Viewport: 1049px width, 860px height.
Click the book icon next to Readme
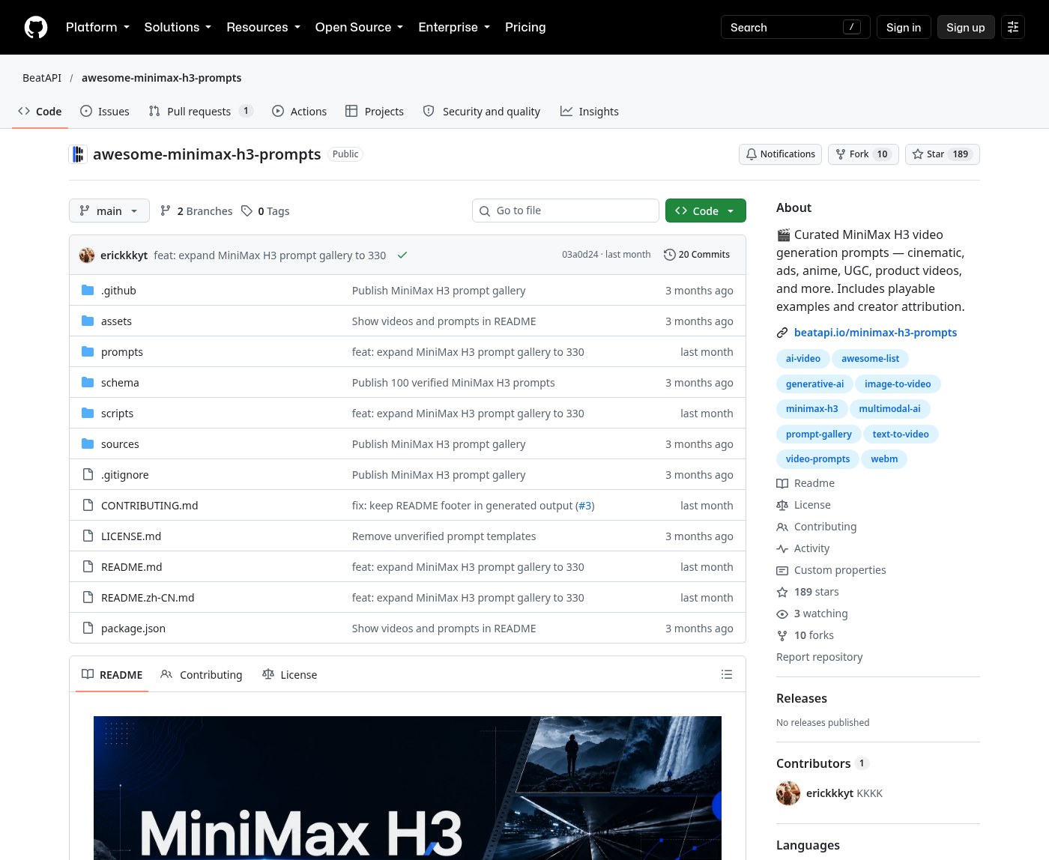pos(782,483)
